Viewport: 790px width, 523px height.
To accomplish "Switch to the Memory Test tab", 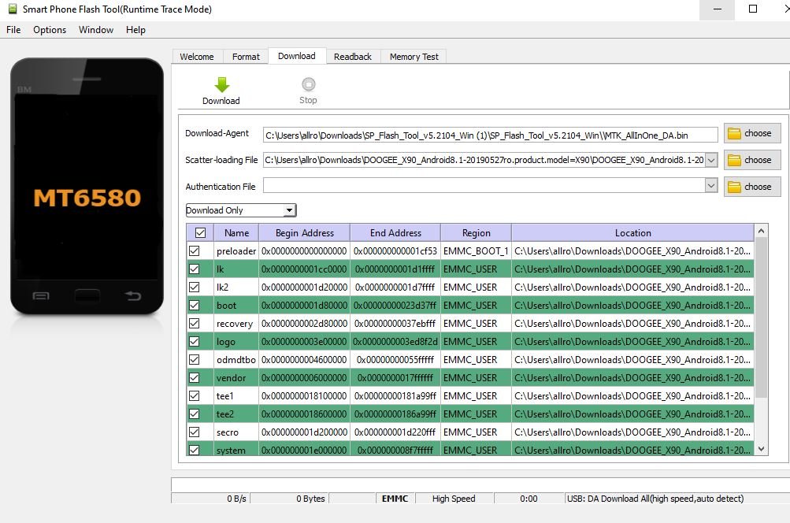I will [x=414, y=57].
